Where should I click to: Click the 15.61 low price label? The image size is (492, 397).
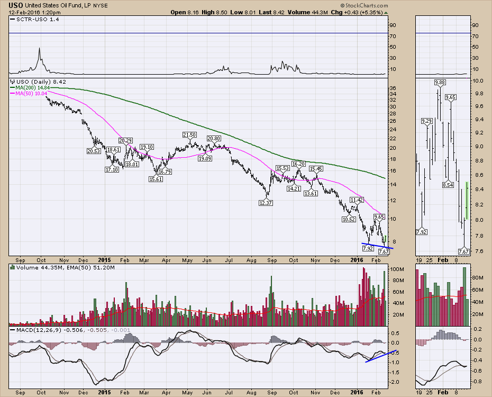click(156, 179)
